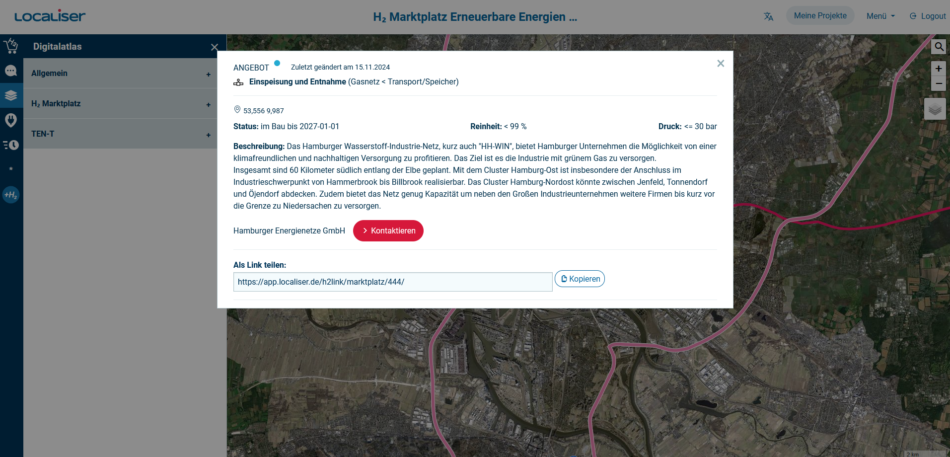Screen dimensions: 950x457
Task: Expand the Allgemein section
Action: coord(120,74)
